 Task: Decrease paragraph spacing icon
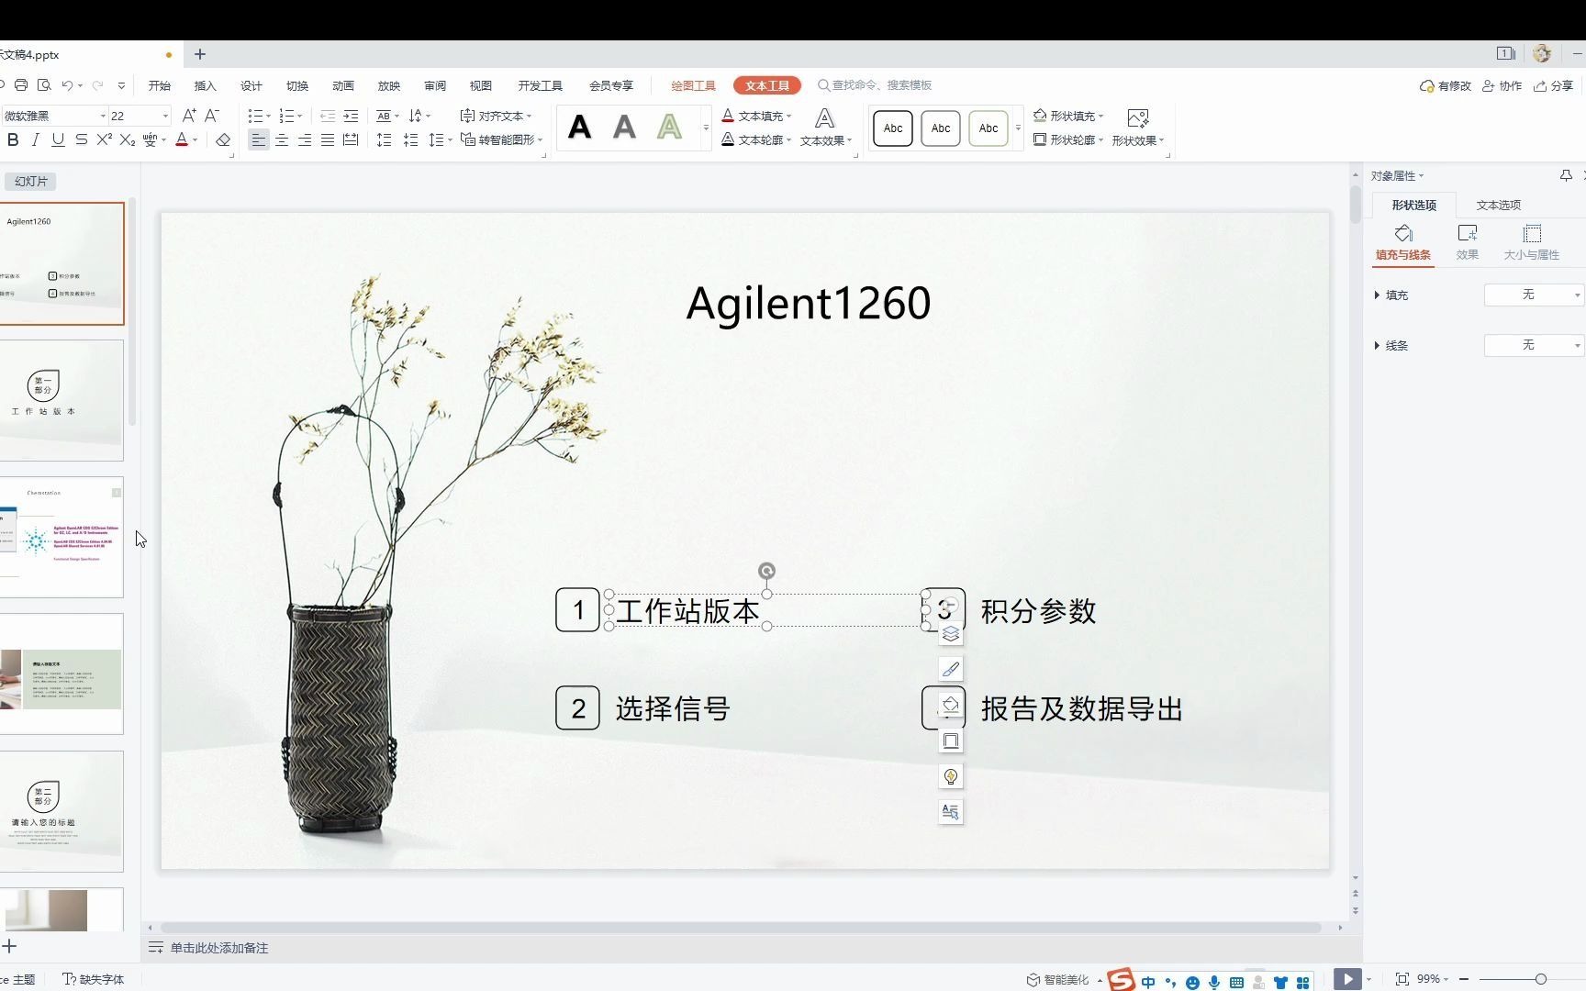410,140
